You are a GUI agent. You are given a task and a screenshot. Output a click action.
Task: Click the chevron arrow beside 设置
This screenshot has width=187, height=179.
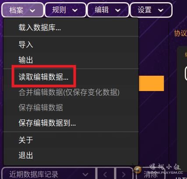[x=161, y=11]
